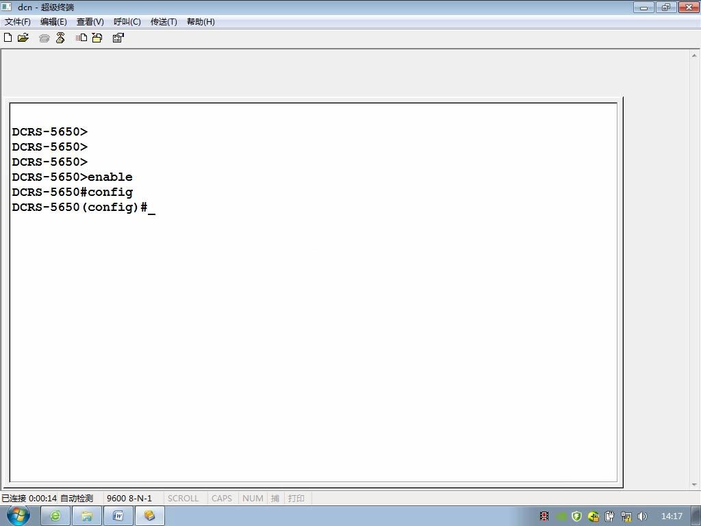Click the scroll down arrow of the terminal scrollbar
This screenshot has width=701, height=526.
coord(694,484)
